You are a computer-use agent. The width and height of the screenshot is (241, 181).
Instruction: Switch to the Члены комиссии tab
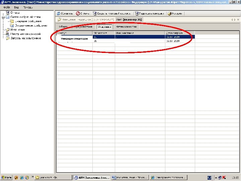pos(126,26)
